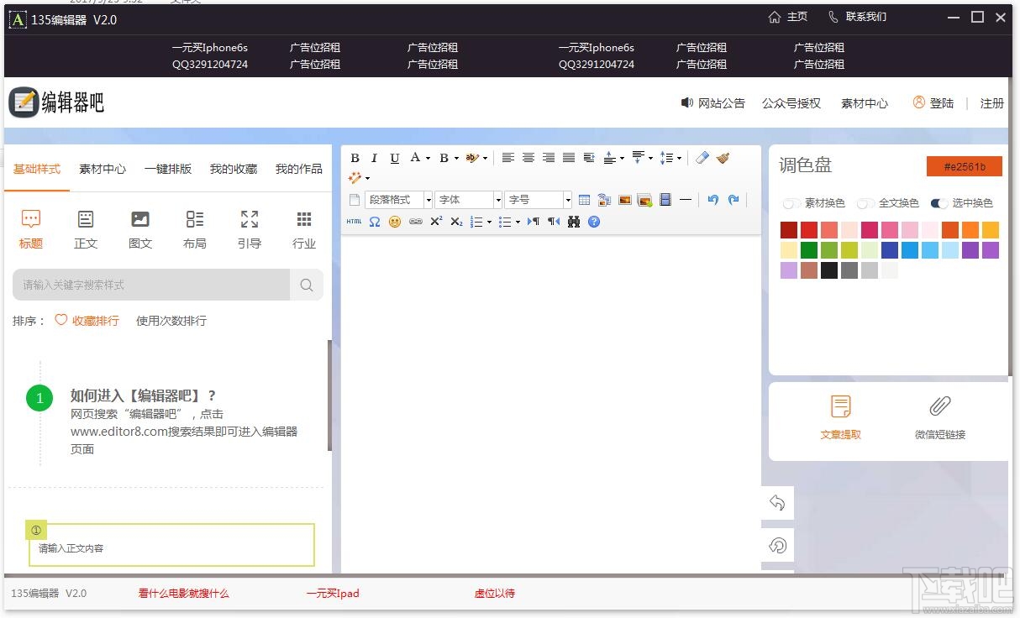This screenshot has width=1020, height=618.
Task: Toggle the 素材换色 switch
Action: click(x=791, y=203)
